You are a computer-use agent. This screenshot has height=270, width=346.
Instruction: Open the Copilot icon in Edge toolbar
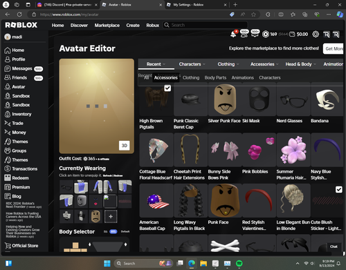(340, 15)
